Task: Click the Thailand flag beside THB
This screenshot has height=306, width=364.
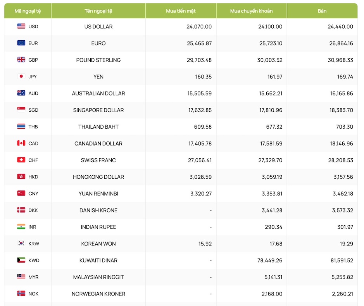Action: (x=21, y=126)
